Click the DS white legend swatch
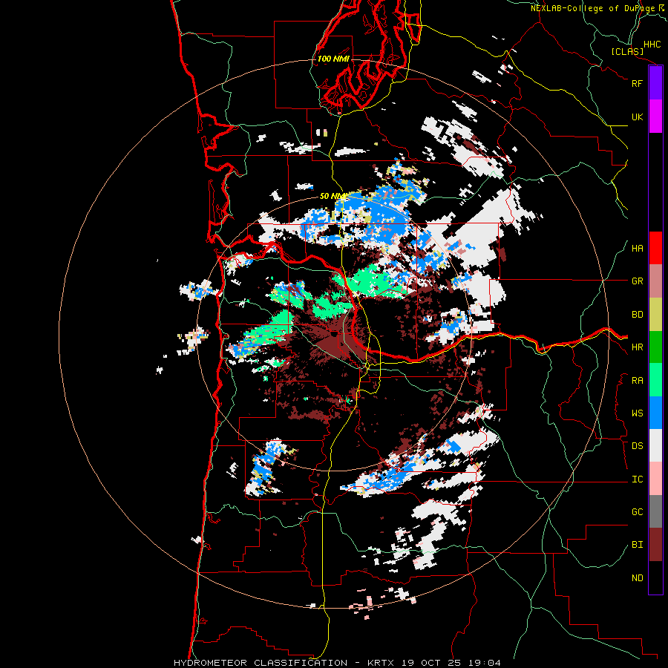This screenshot has width=668, height=668. coord(655,445)
